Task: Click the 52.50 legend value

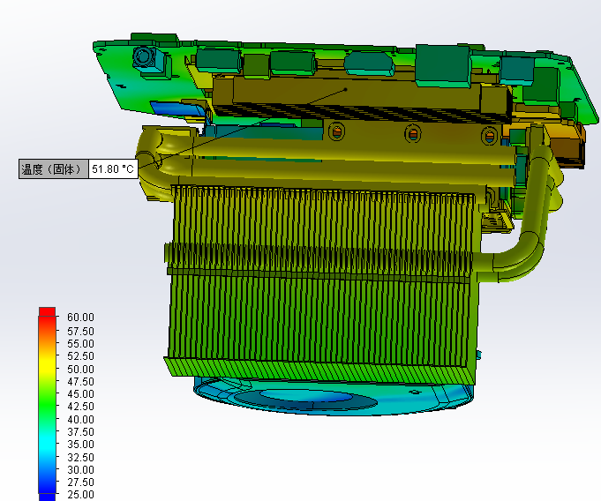Action: point(80,356)
